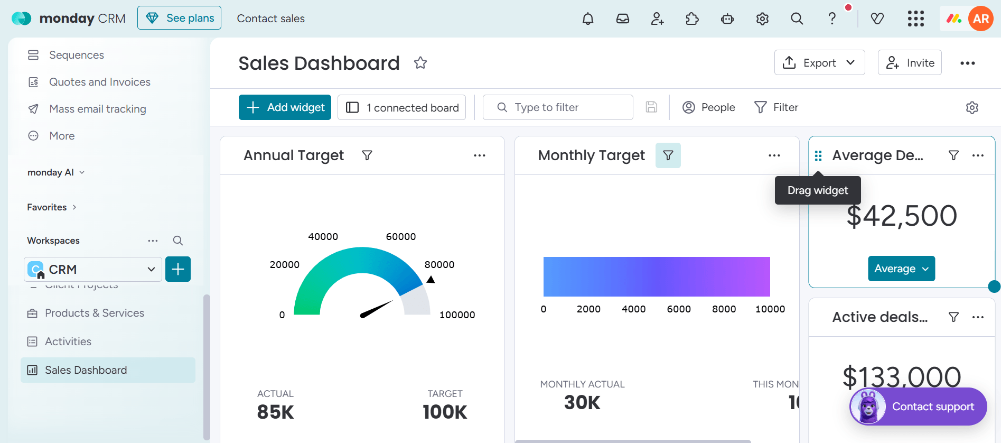Open the notifications bell
The width and height of the screenshot is (1001, 443).
588,19
